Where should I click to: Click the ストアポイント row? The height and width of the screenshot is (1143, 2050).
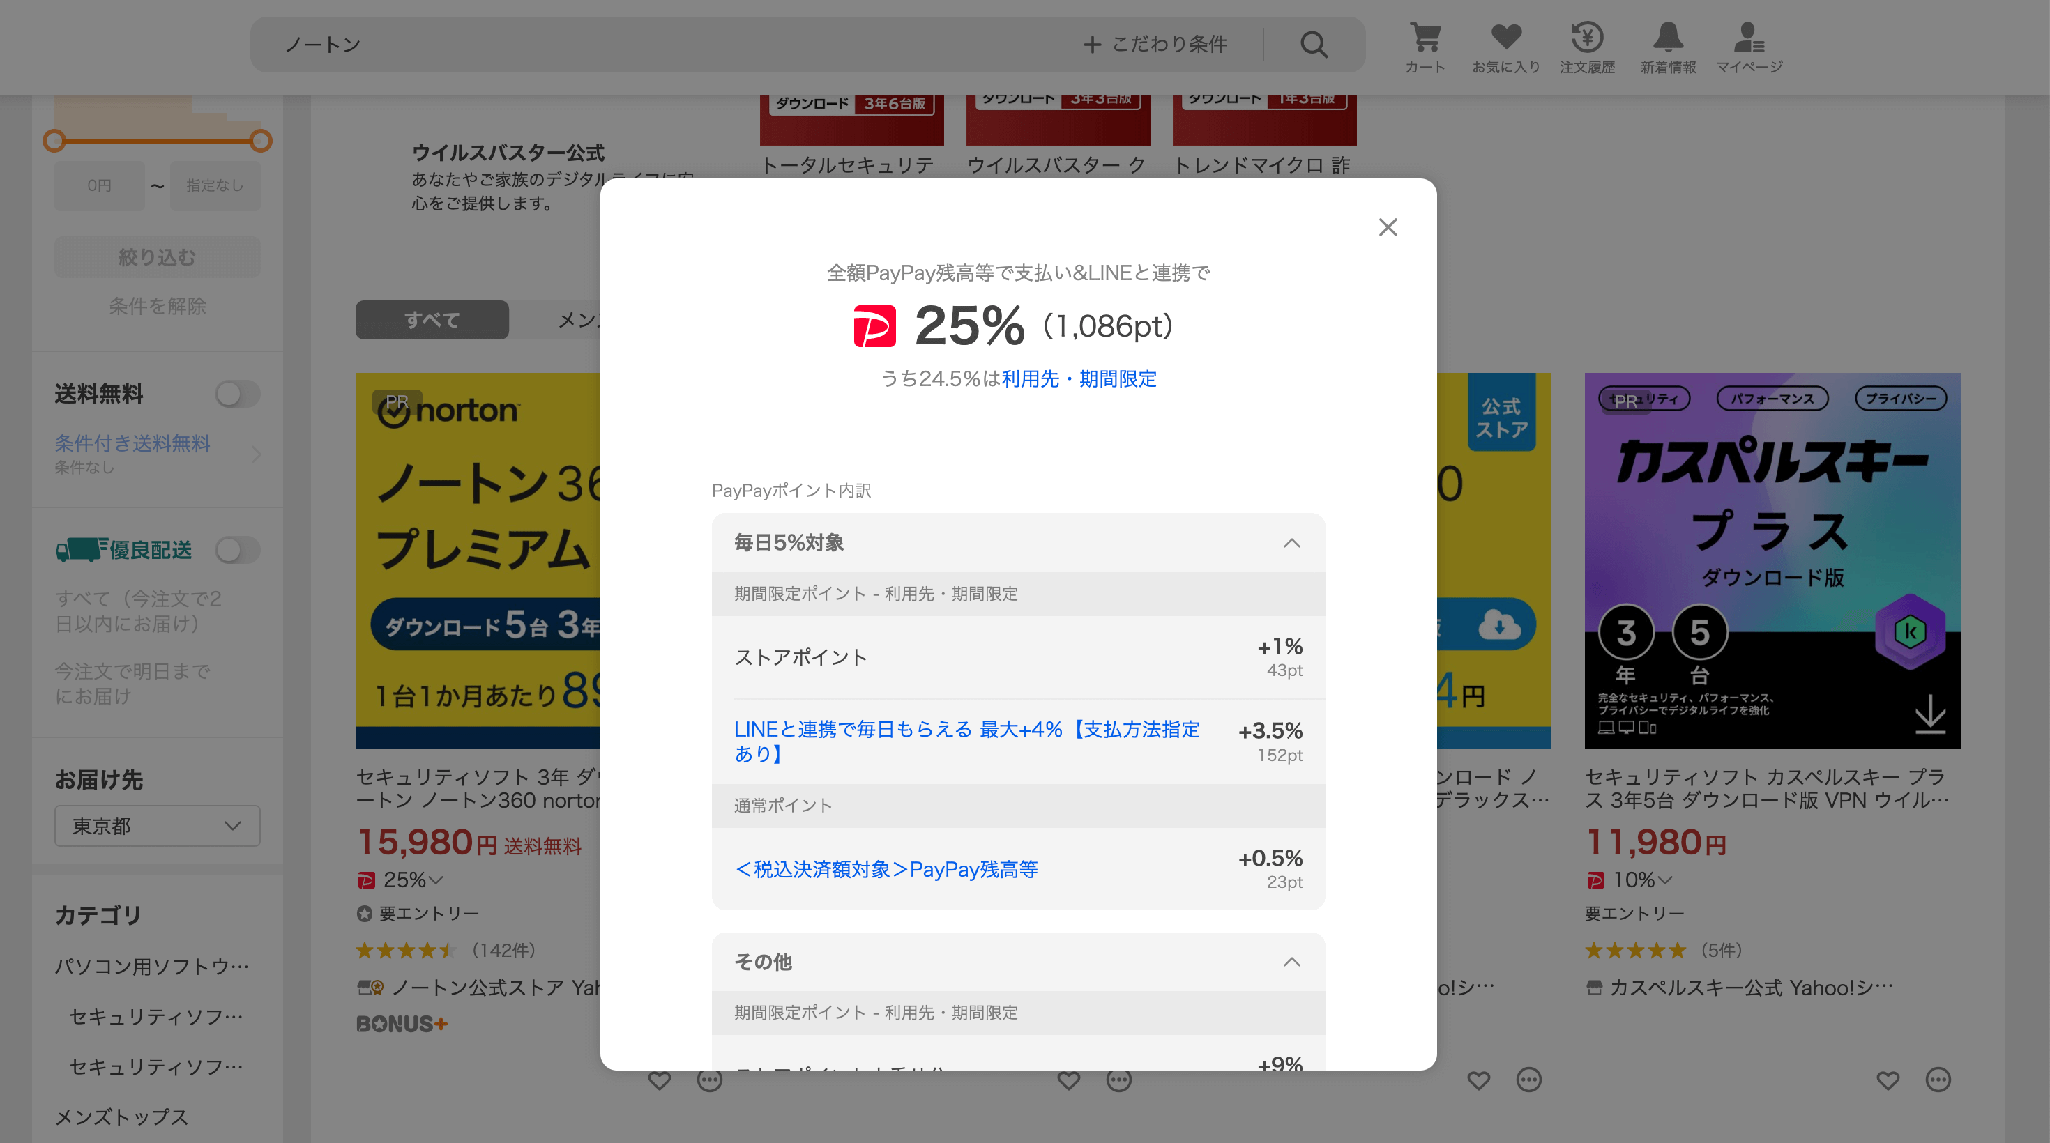(1018, 657)
